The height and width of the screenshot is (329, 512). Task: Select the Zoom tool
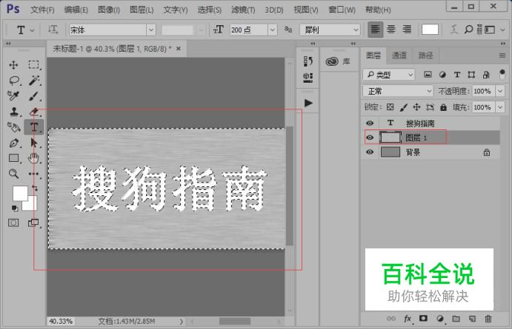13,173
